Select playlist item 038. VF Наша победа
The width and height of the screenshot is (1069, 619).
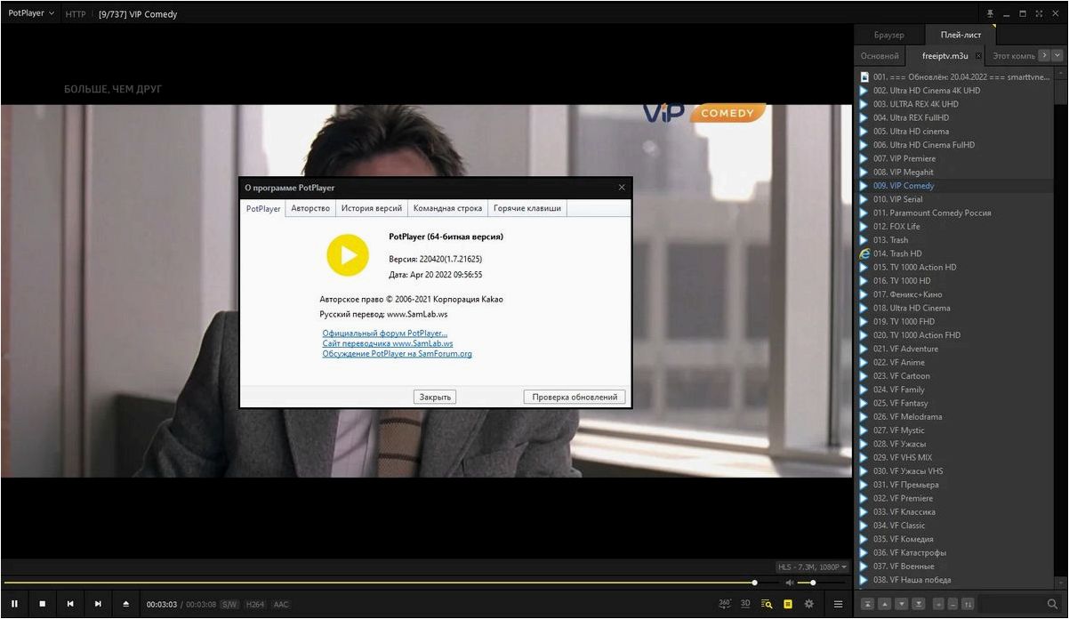coord(953,580)
